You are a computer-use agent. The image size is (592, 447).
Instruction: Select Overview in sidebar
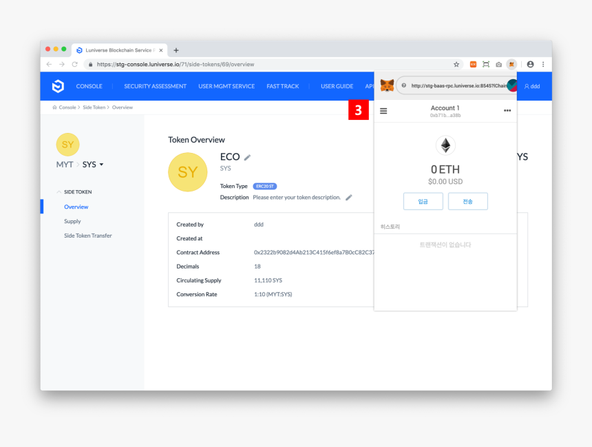click(76, 207)
